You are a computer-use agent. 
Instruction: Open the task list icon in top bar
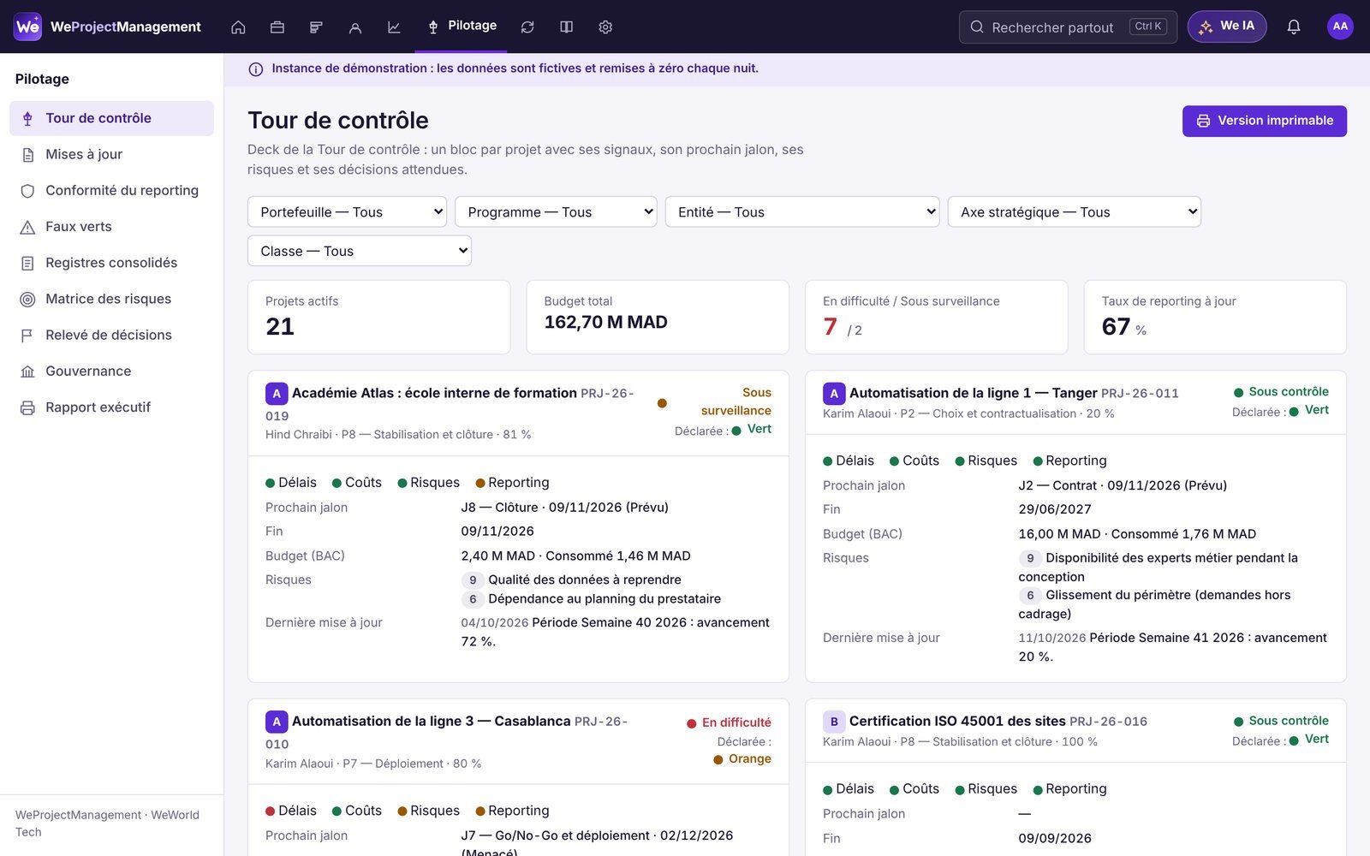[316, 27]
